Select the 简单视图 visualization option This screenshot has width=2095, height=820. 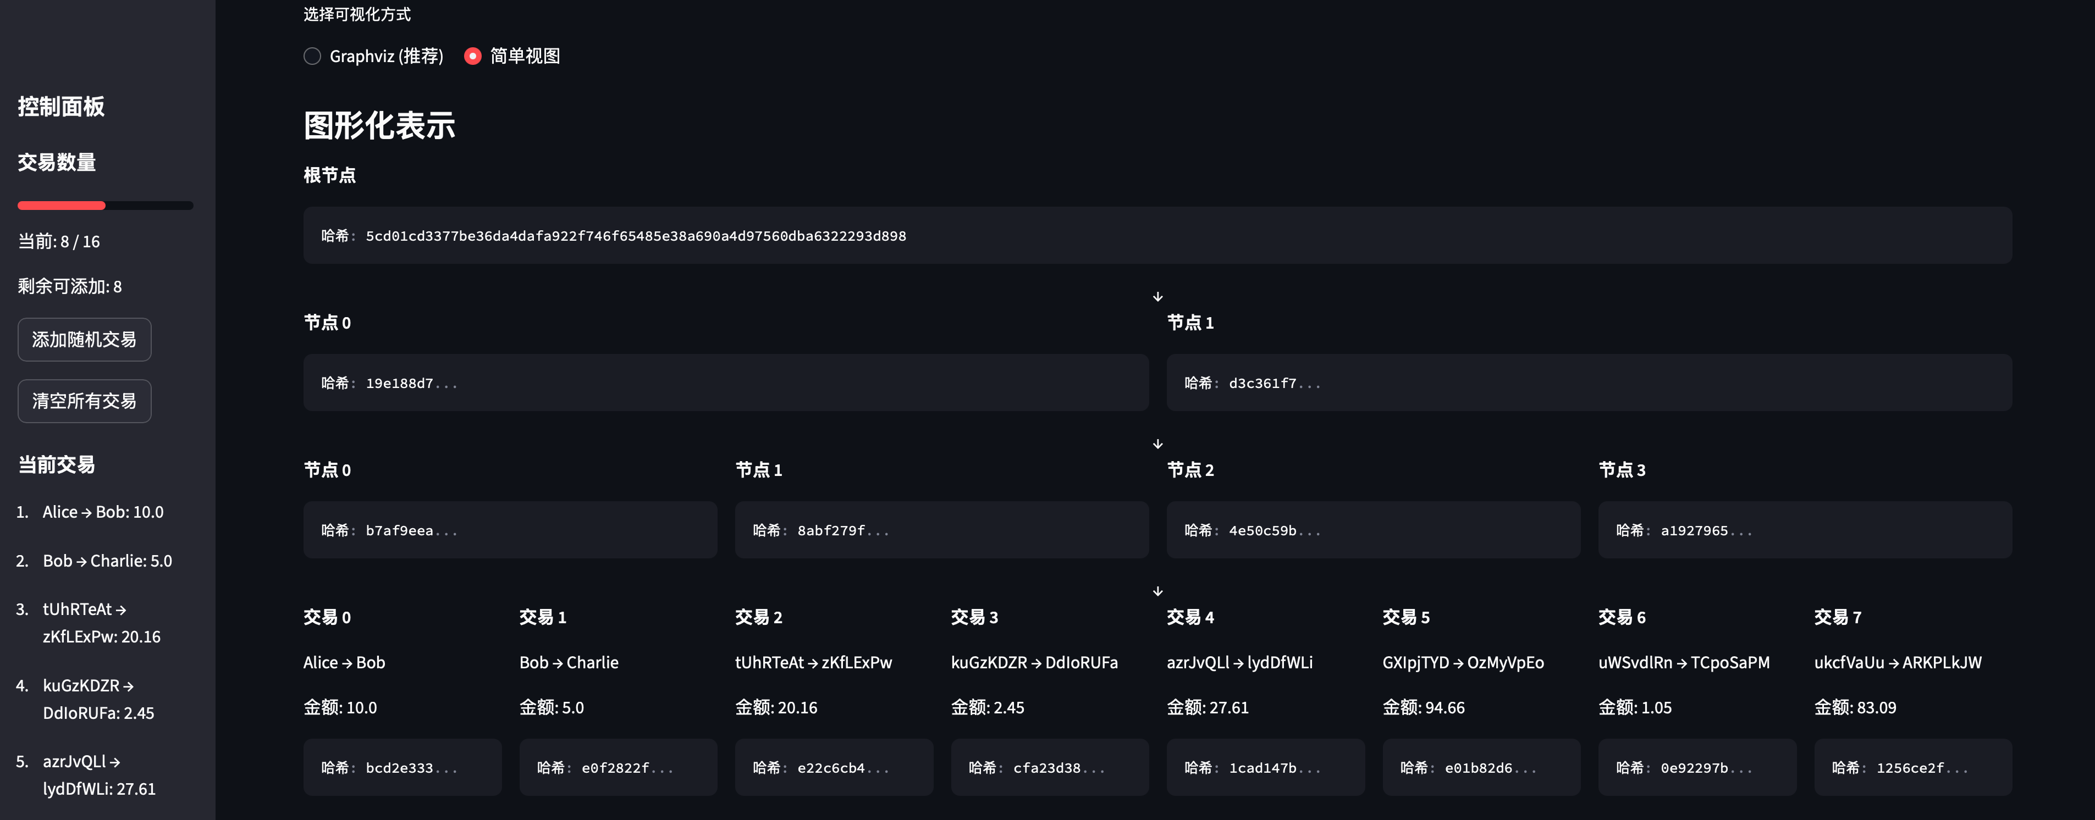point(473,56)
